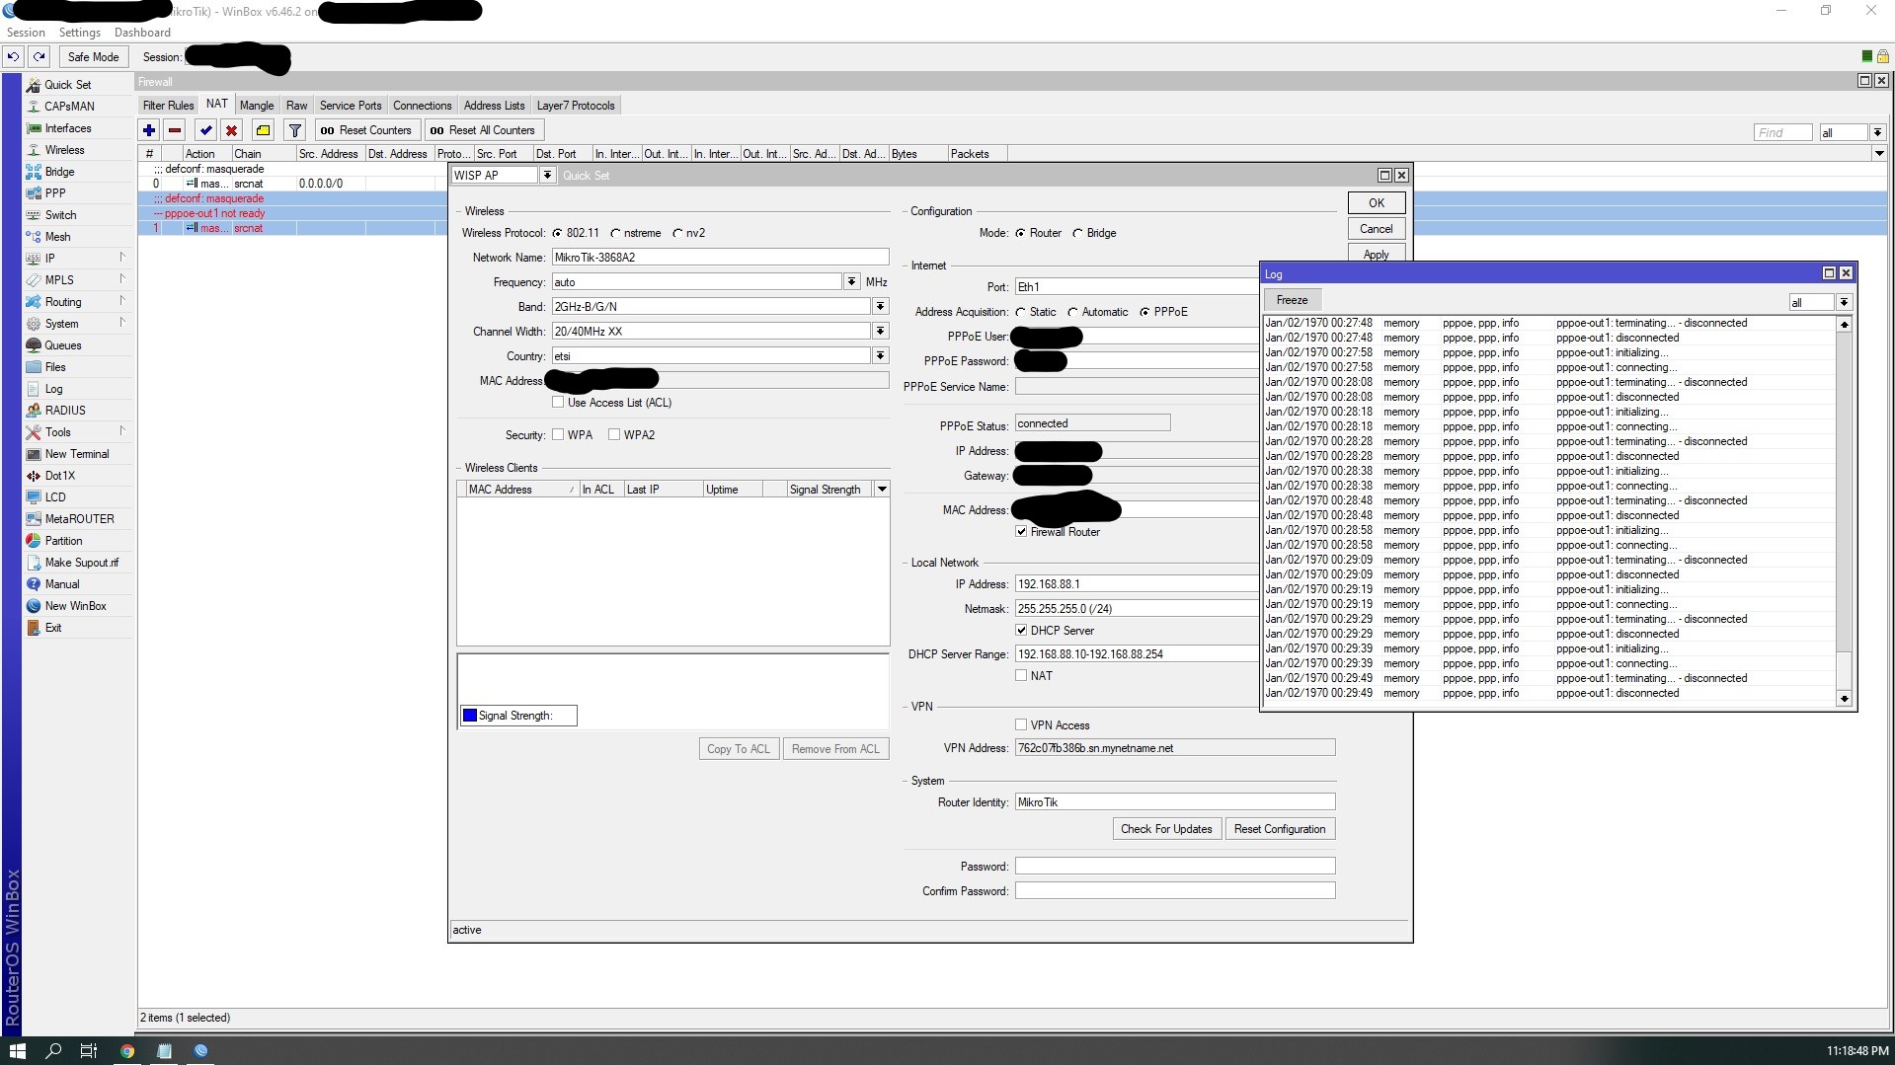The height and width of the screenshot is (1065, 1895).
Task: Toggle the NAT checkbox in Local Network
Action: pos(1021,676)
